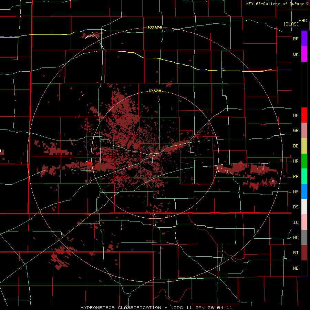The height and width of the screenshot is (310, 310).
Task: Click the RA legend label
Action: (296, 177)
